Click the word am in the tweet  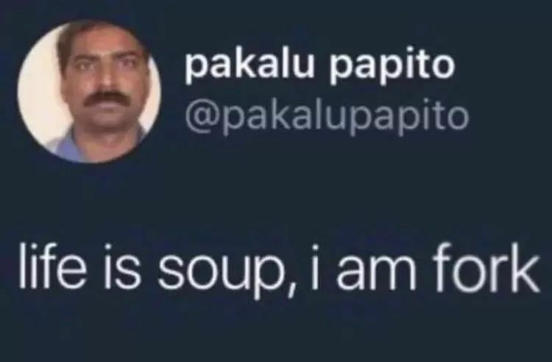click(x=377, y=274)
